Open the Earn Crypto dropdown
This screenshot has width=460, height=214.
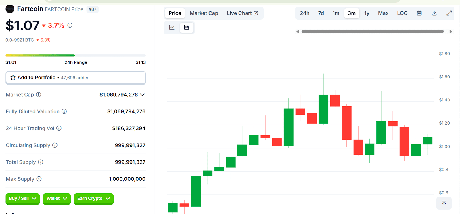click(94, 199)
